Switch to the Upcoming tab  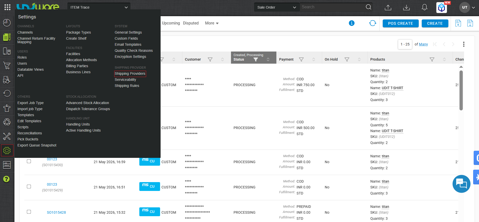171,23
